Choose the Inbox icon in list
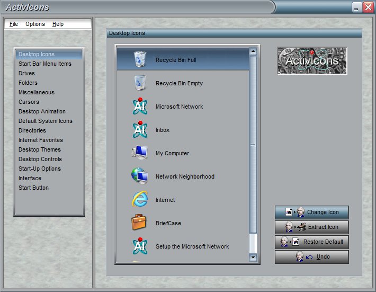Screen dimensions: 376x292 pos(140,130)
